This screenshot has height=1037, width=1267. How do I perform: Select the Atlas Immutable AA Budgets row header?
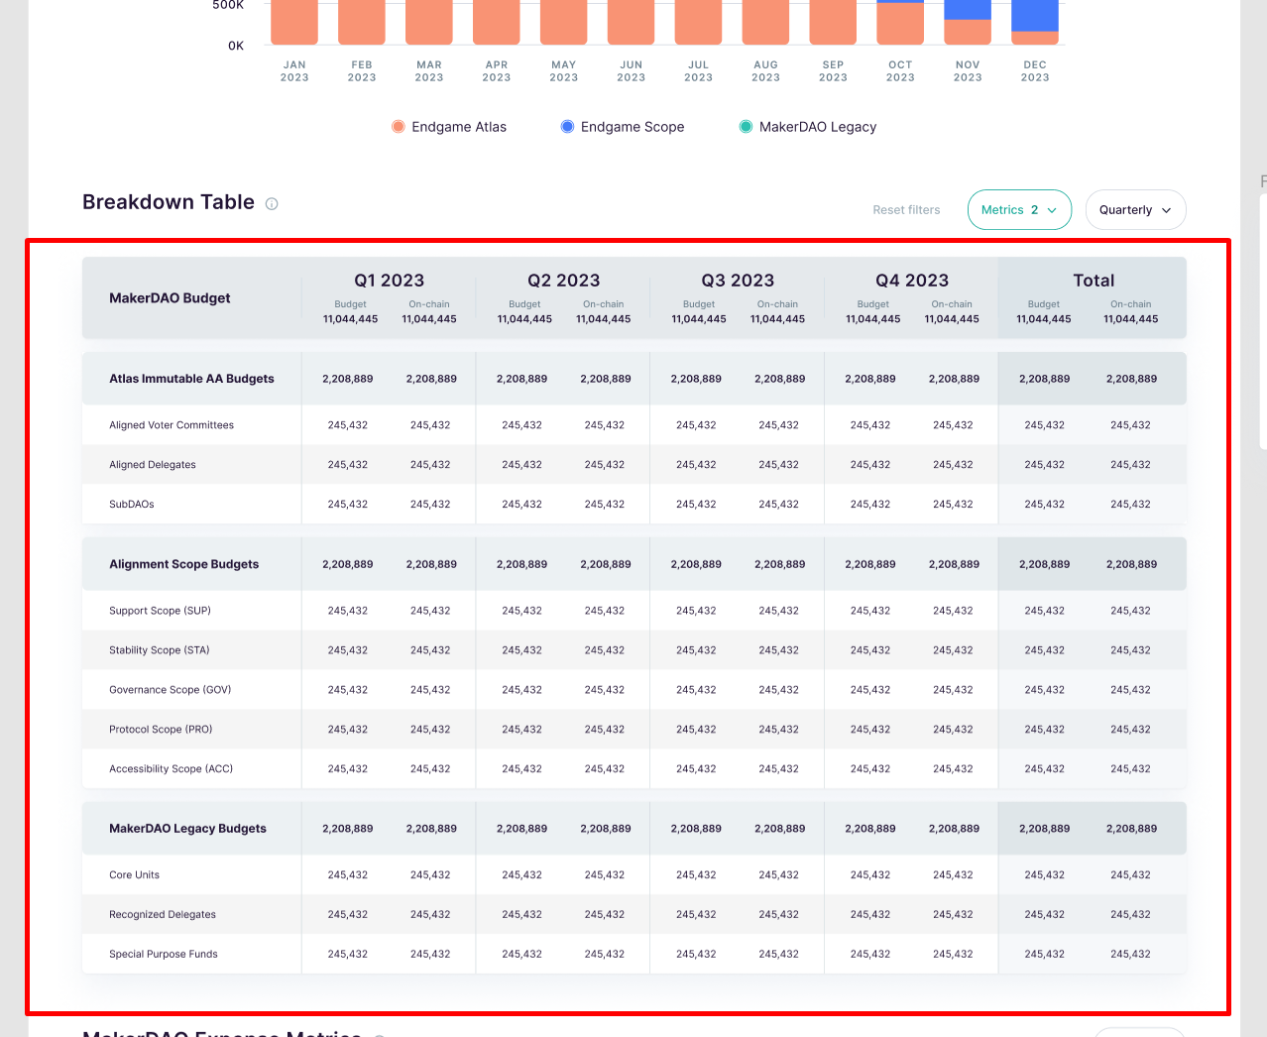191,379
